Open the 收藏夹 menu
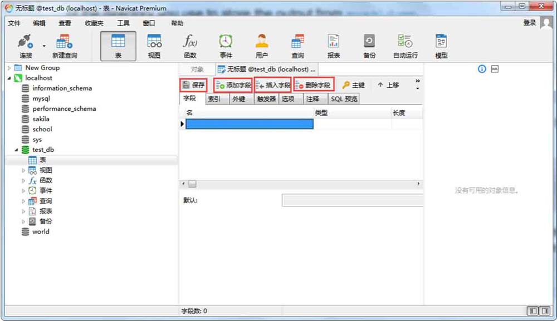Viewport: 557px width, 321px height. (94, 23)
